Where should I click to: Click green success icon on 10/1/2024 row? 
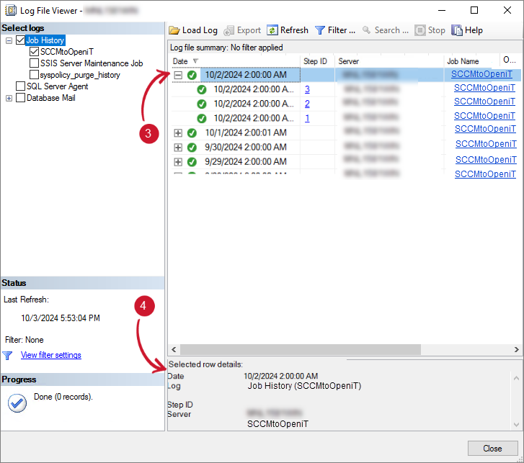click(192, 132)
